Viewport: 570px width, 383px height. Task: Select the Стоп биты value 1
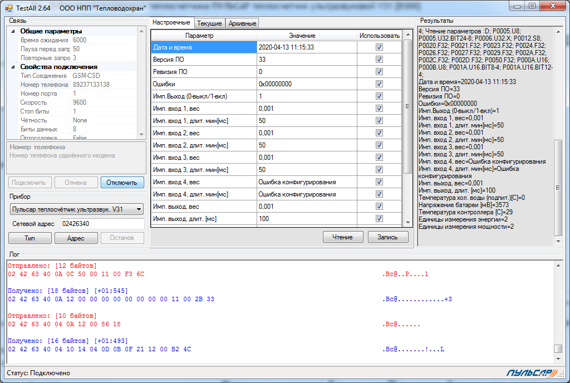click(x=104, y=111)
